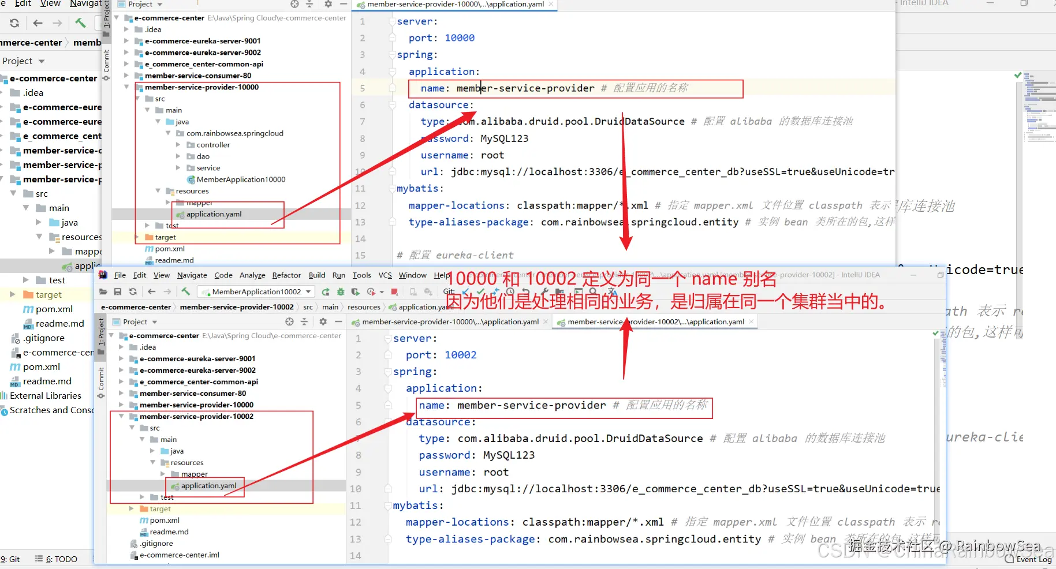The height and width of the screenshot is (569, 1056).
Task: Fold server block in bottom editor gutter
Action: coord(388,339)
